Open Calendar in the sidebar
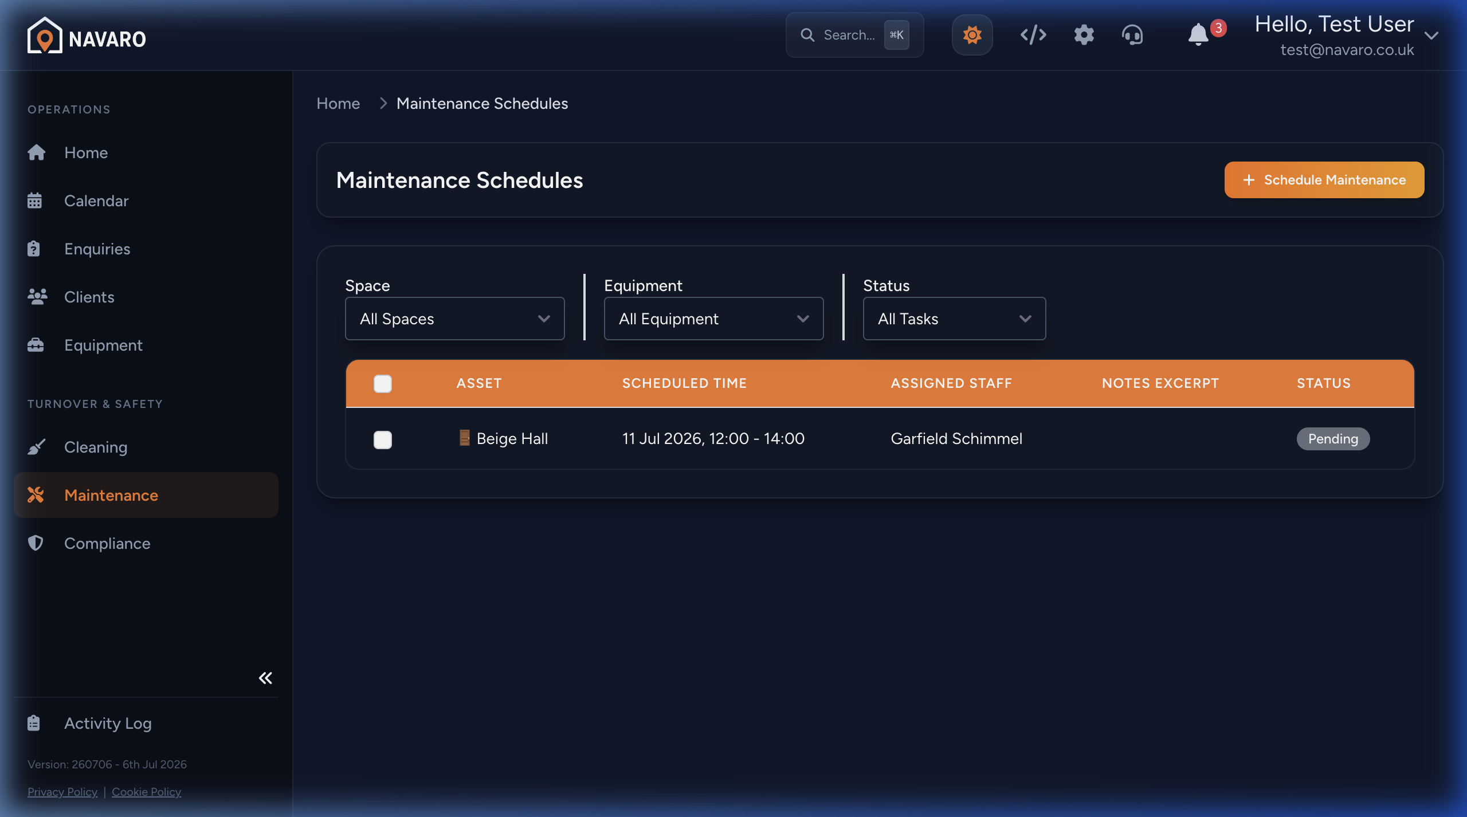This screenshot has height=817, width=1467. click(146, 201)
